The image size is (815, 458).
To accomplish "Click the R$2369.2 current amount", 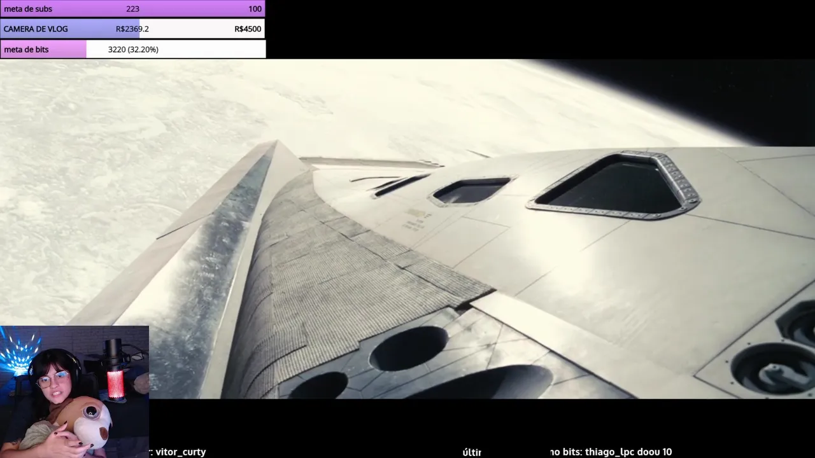I will [132, 29].
